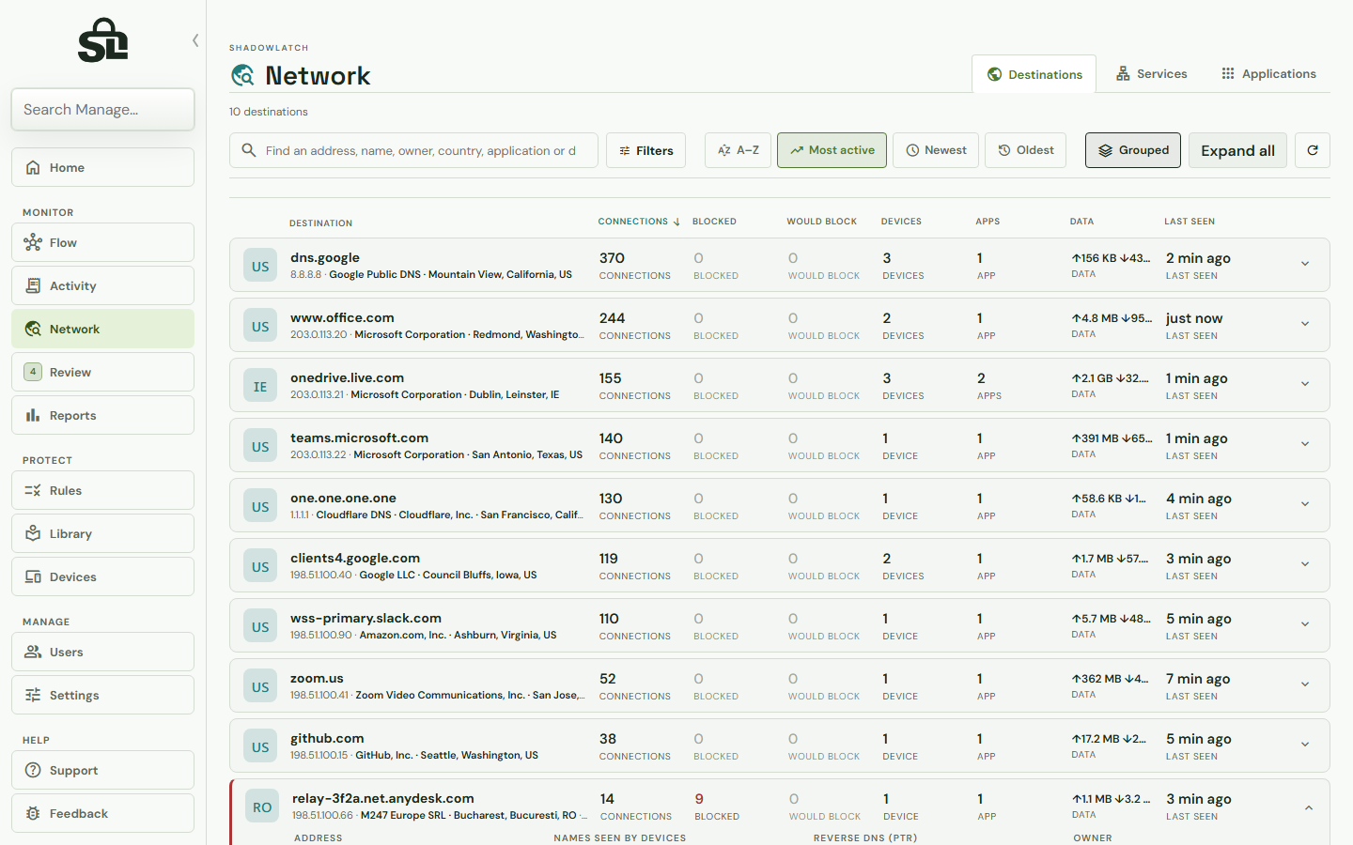Expand the clients4.google.com row chevron
The image size is (1353, 845).
[x=1305, y=564]
